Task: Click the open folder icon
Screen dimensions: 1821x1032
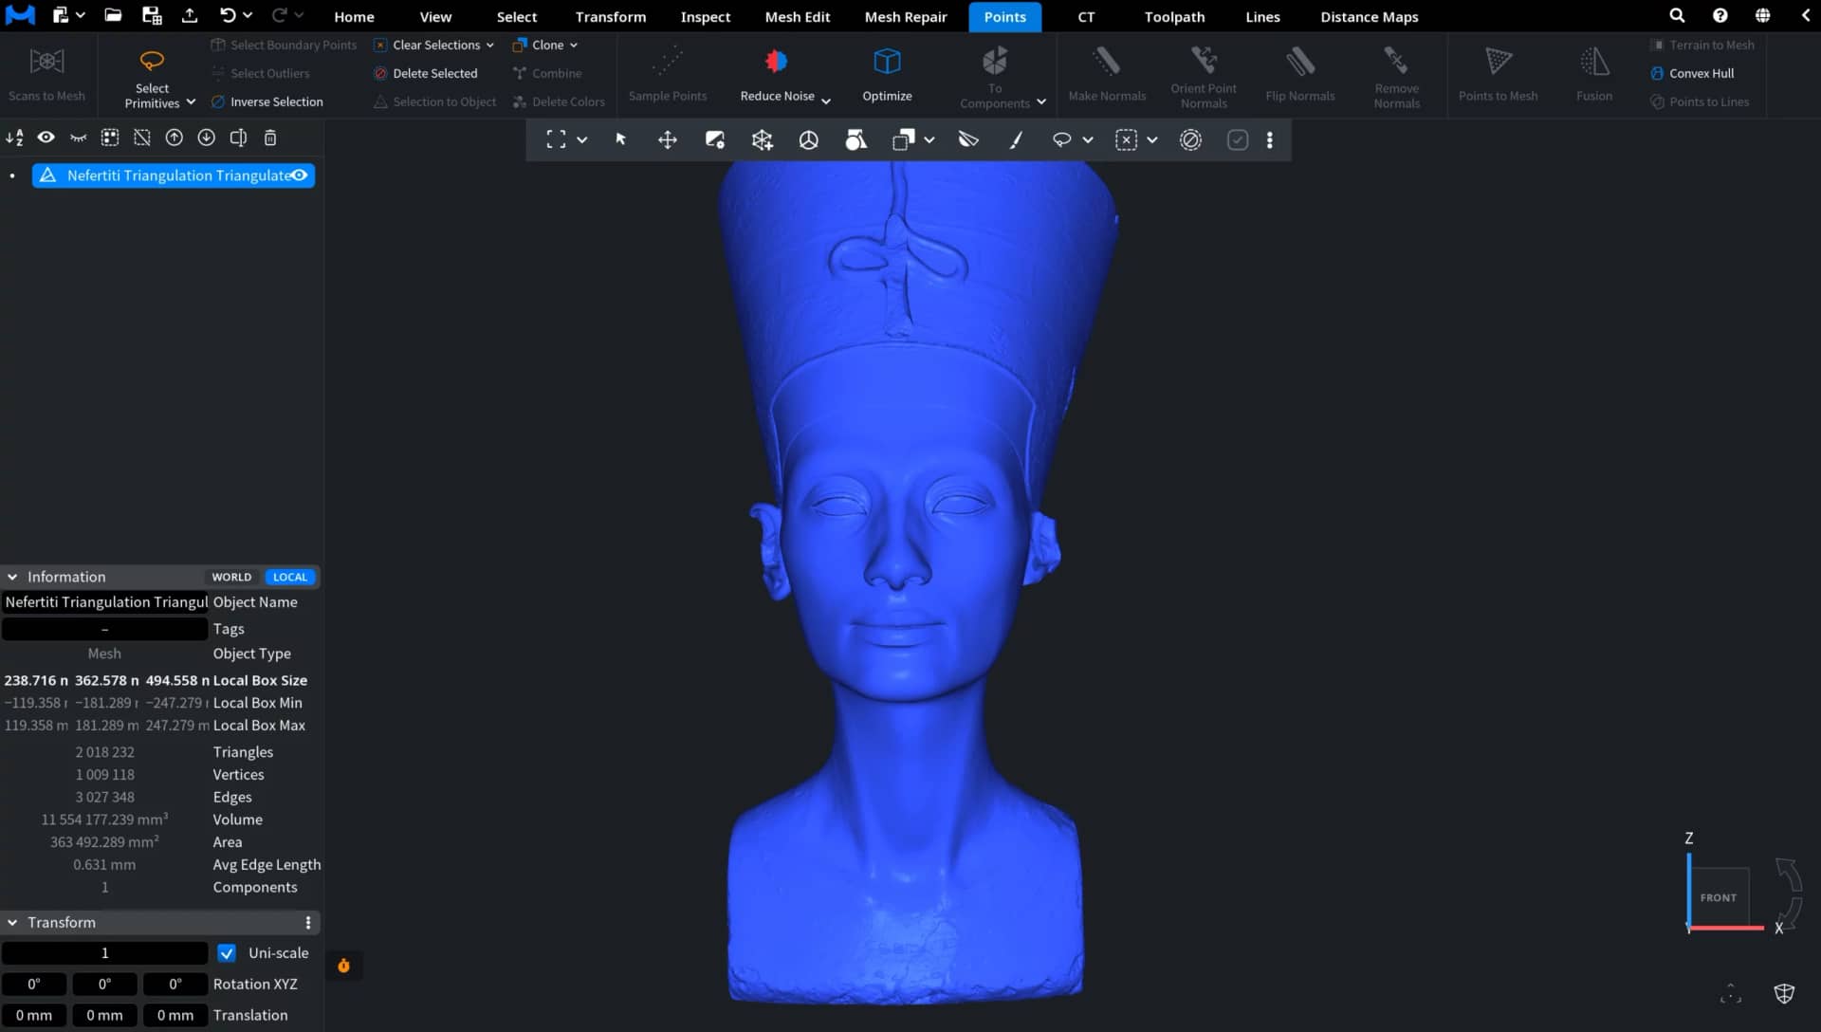Action: tap(113, 15)
